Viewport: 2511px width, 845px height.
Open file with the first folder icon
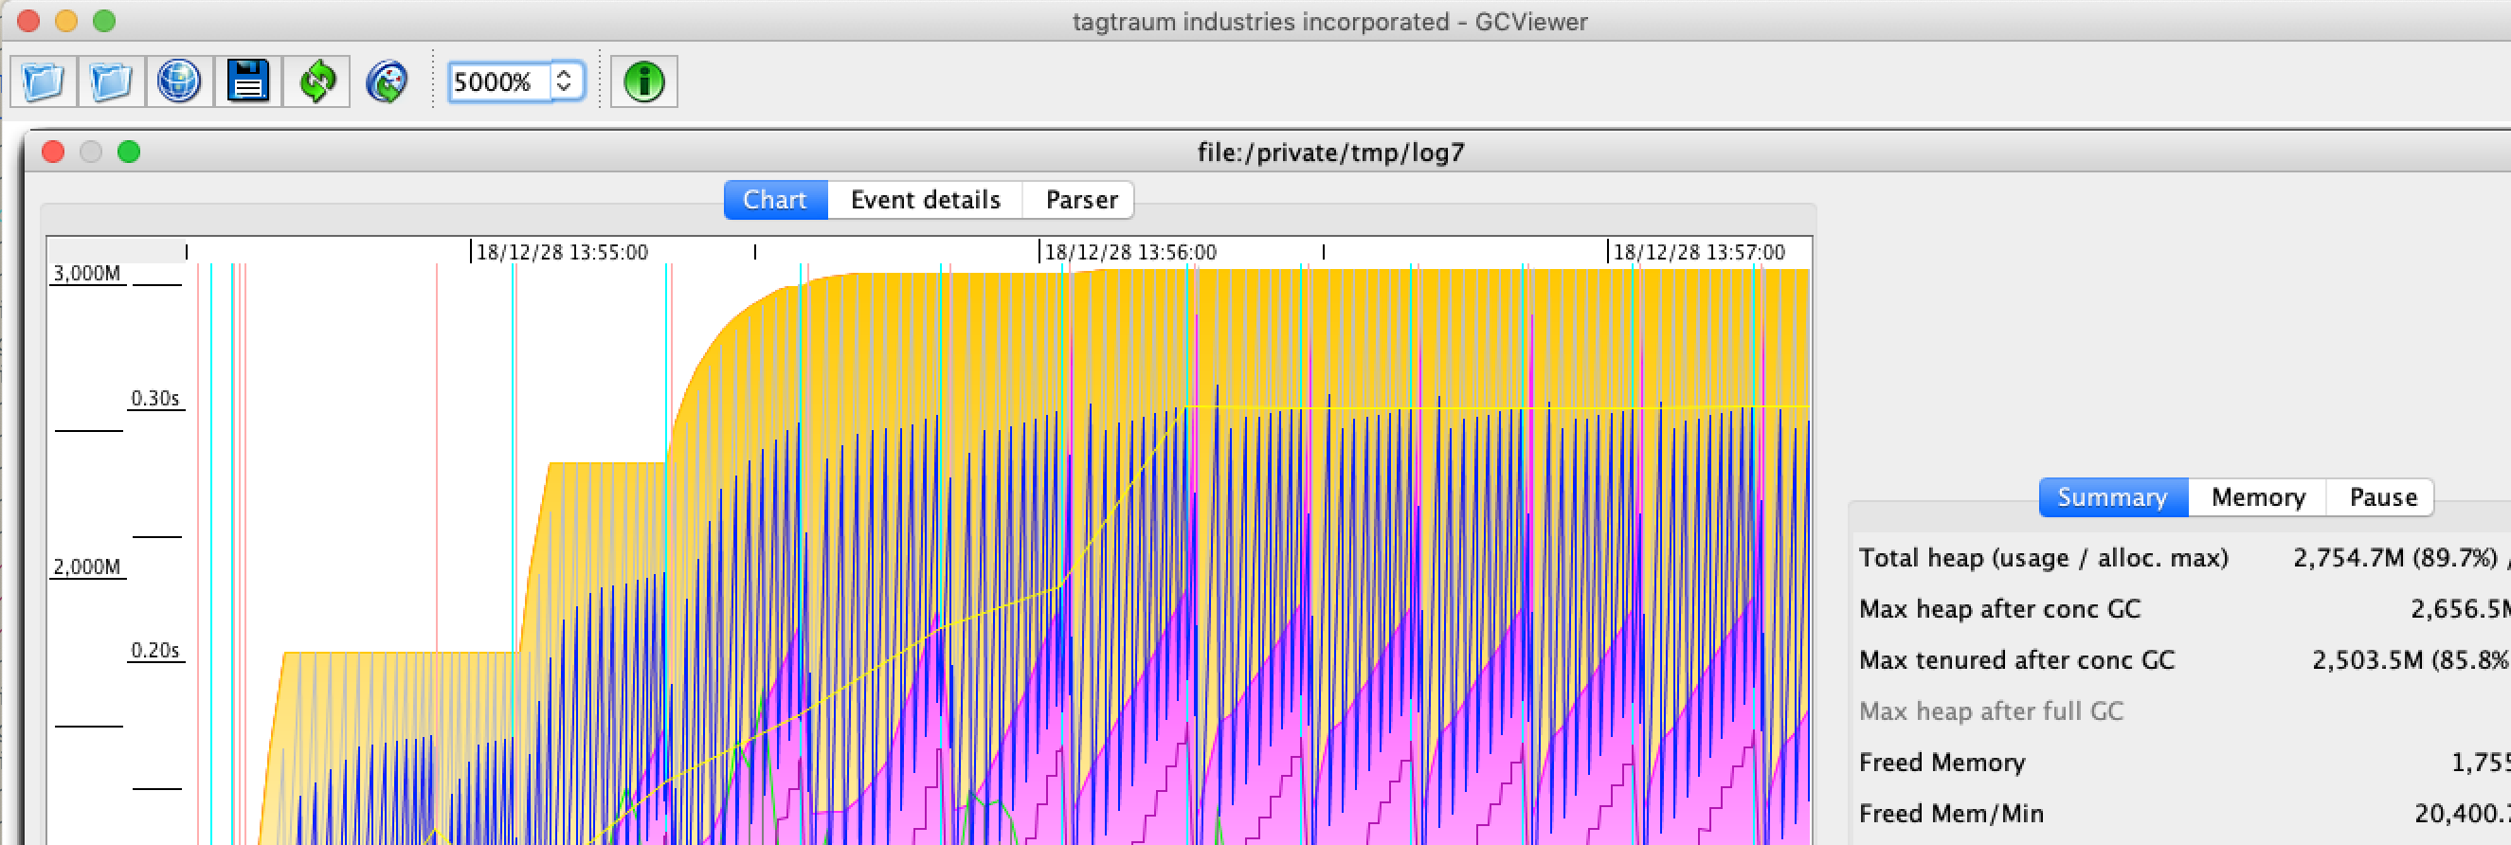click(44, 81)
